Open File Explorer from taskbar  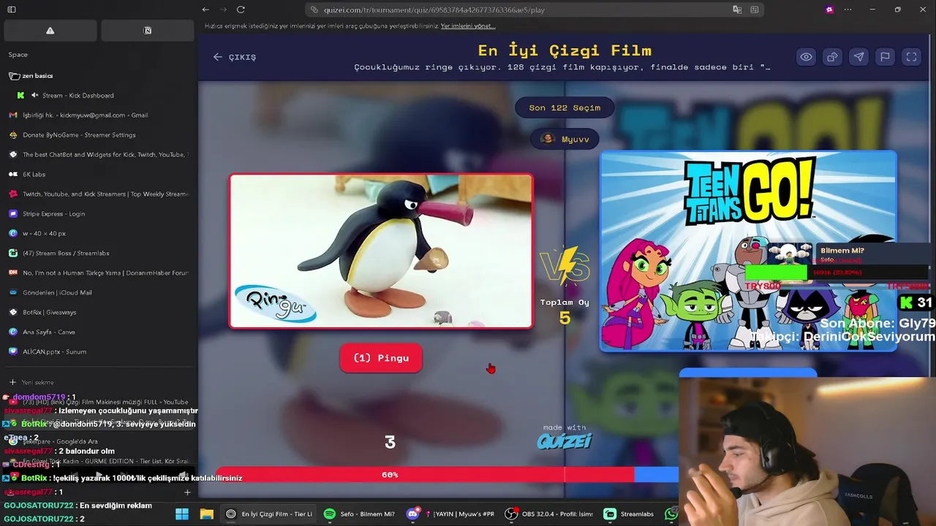pos(207,514)
